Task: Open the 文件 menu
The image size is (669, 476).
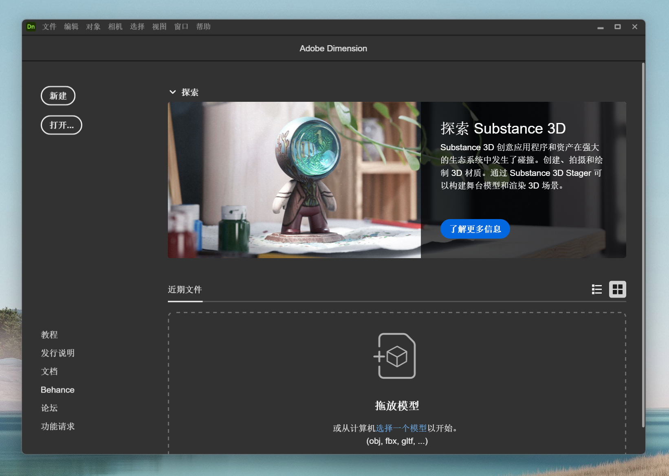Action: [49, 27]
